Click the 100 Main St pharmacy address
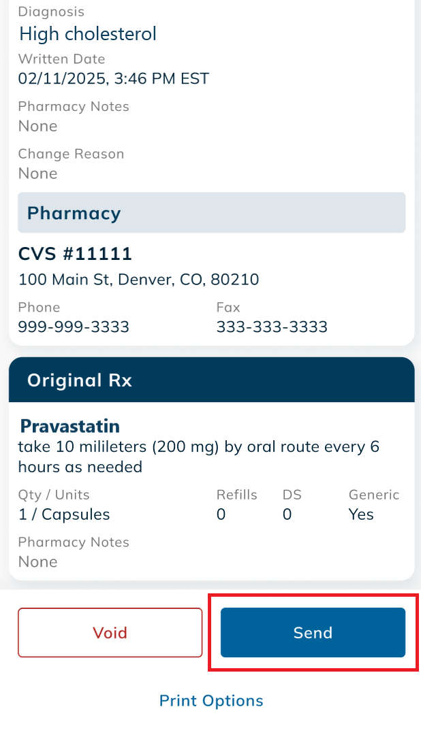 [138, 280]
